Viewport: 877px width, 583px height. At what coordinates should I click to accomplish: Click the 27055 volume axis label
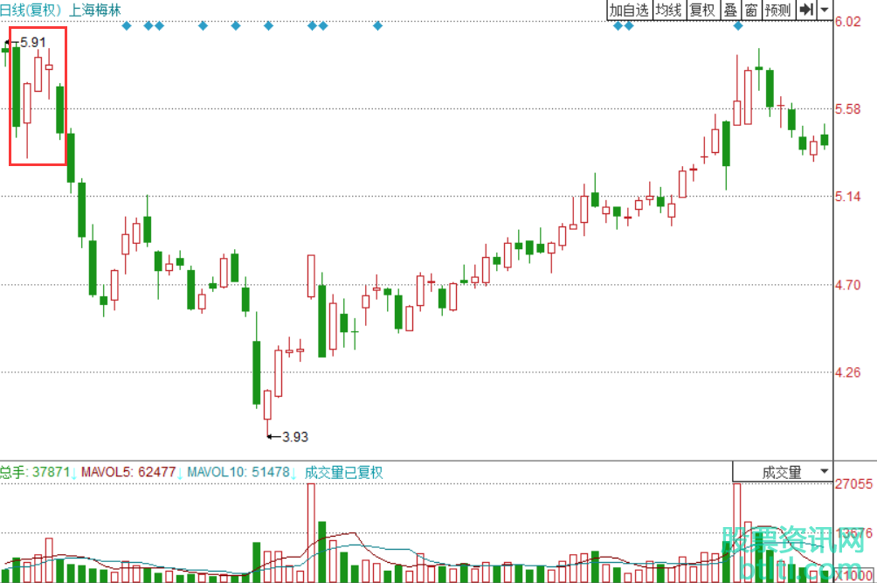point(853,484)
